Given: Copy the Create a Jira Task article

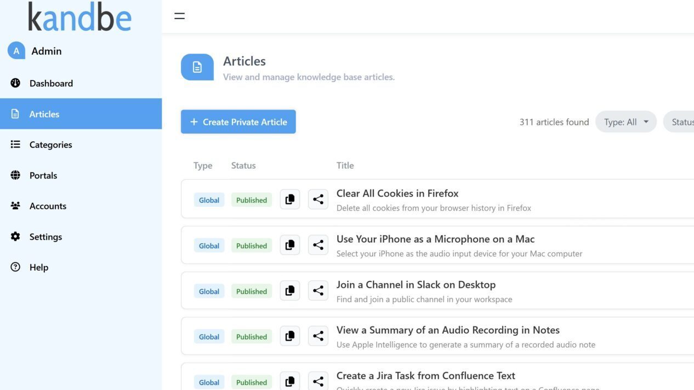Looking at the screenshot, I should pos(290,381).
